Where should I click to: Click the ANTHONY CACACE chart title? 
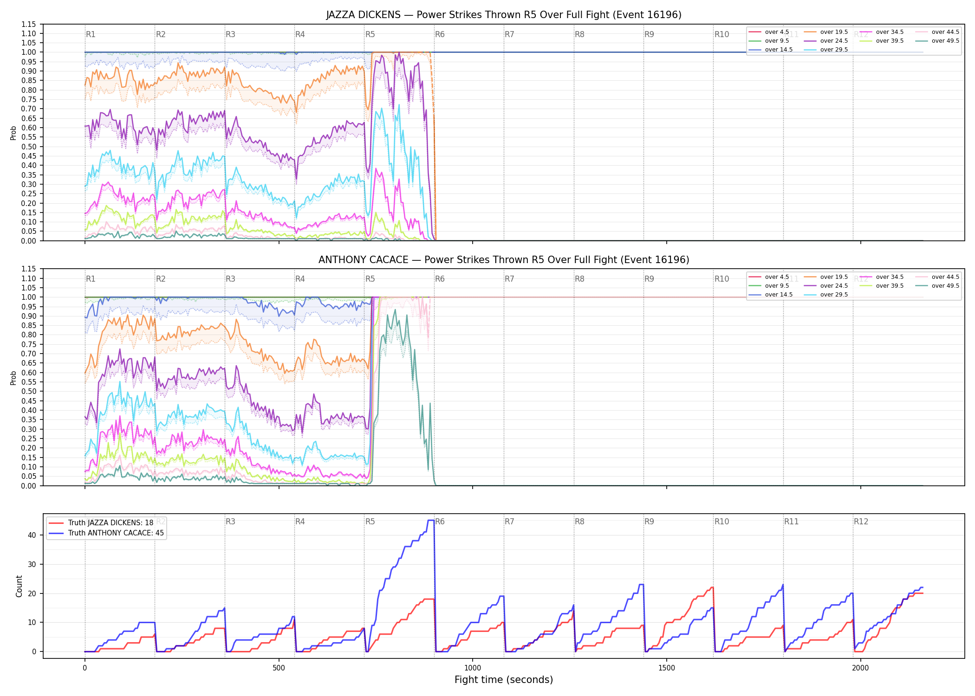[504, 260]
